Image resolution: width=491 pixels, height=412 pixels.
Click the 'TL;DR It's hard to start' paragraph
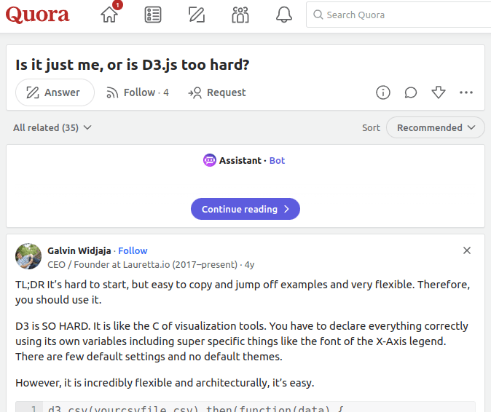243,292
